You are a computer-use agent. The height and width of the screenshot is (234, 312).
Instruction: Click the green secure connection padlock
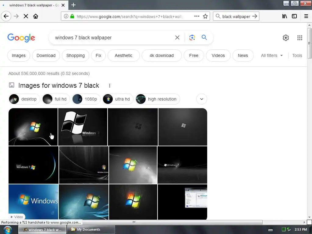72,16
